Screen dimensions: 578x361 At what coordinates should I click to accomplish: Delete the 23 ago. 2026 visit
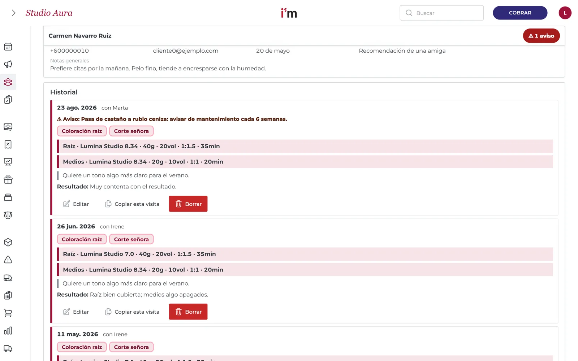pyautogui.click(x=188, y=204)
